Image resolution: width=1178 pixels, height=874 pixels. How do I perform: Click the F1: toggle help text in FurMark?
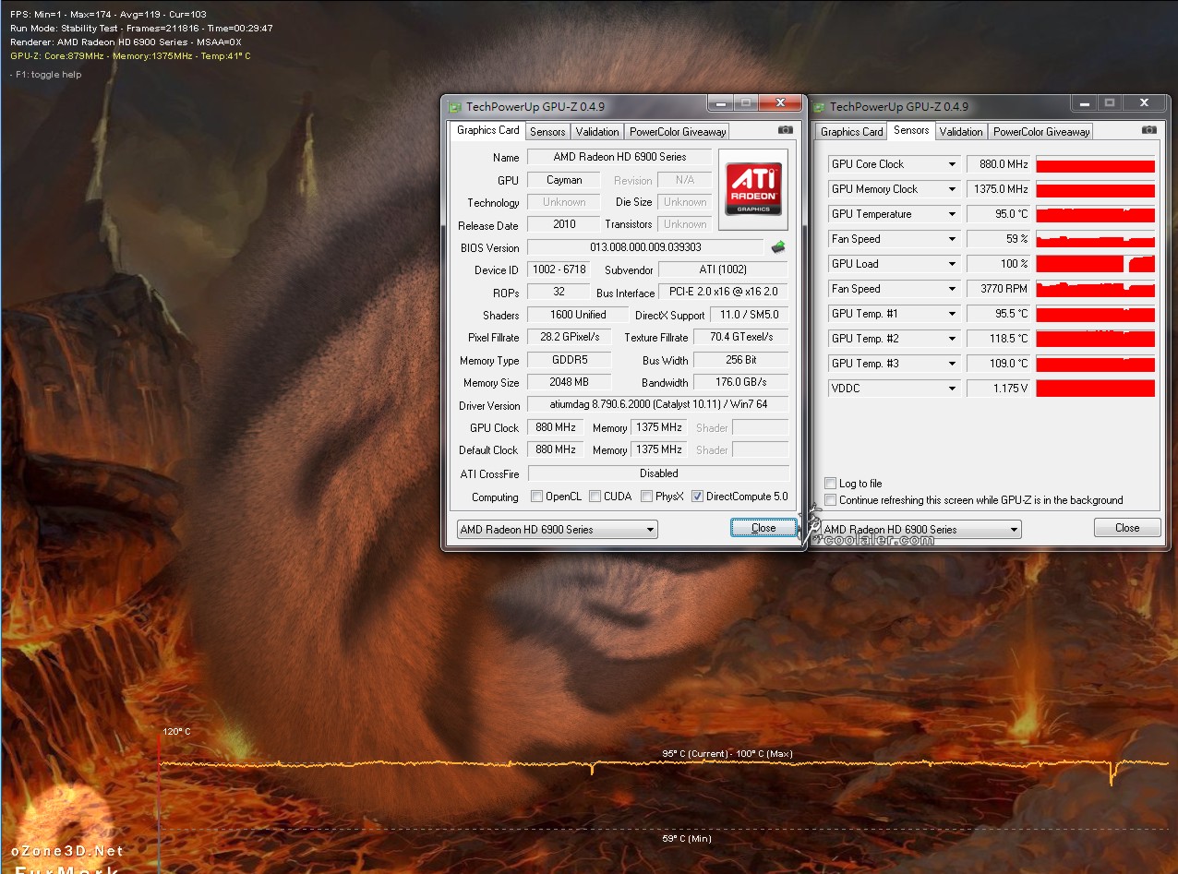46,75
